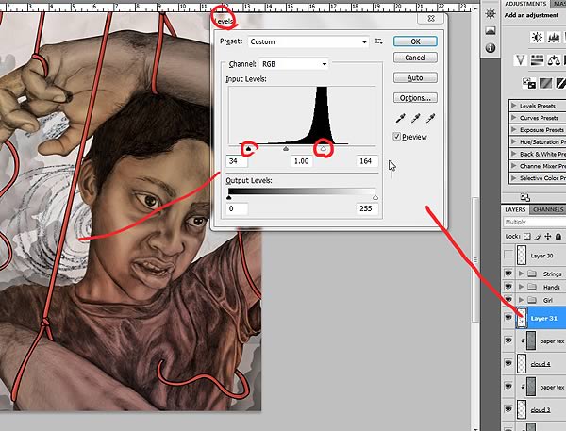The height and width of the screenshot is (431, 566).
Task: Add a Levels adjustment from Adjustments panel
Action: [554, 37]
